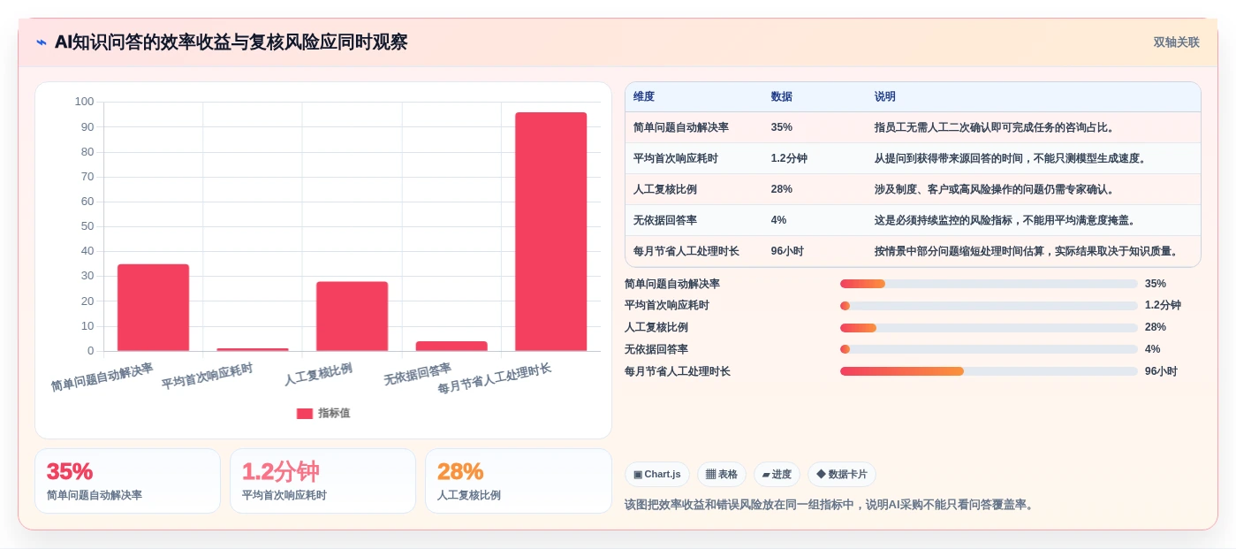
Task: Click table value 96小时
Action: coord(787,251)
